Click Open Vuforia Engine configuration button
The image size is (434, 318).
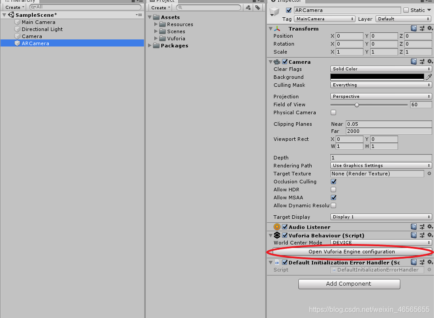click(352, 252)
